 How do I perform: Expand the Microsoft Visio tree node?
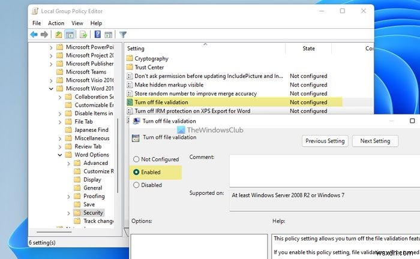(51, 81)
